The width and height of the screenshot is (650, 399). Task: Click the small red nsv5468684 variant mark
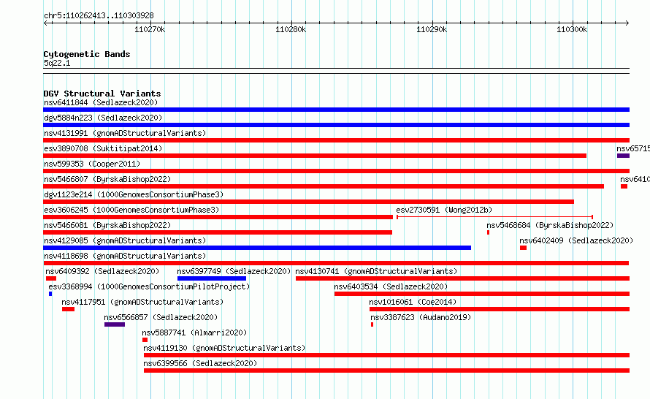(x=488, y=232)
